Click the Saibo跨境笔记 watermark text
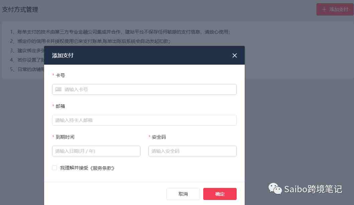Image resolution: width=354 pixels, height=205 pixels. 313,189
